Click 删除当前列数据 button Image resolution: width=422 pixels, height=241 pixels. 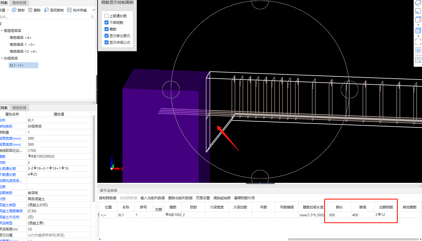180,198
